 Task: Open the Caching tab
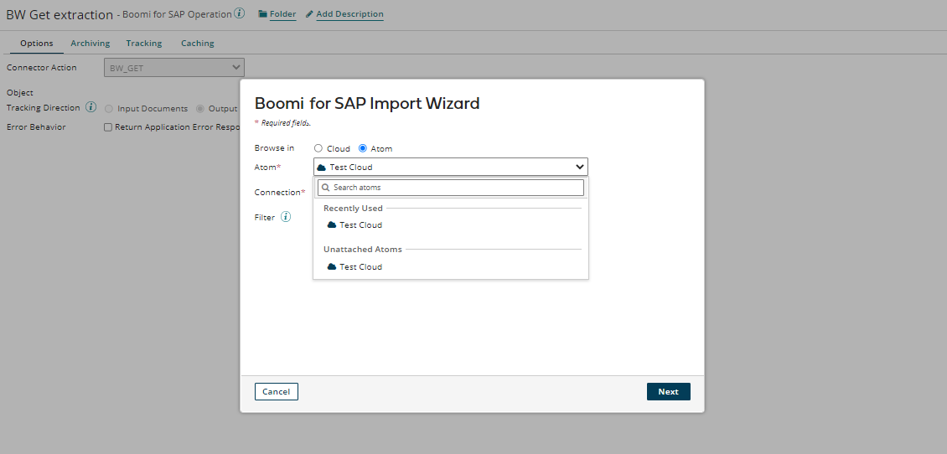pyautogui.click(x=197, y=44)
